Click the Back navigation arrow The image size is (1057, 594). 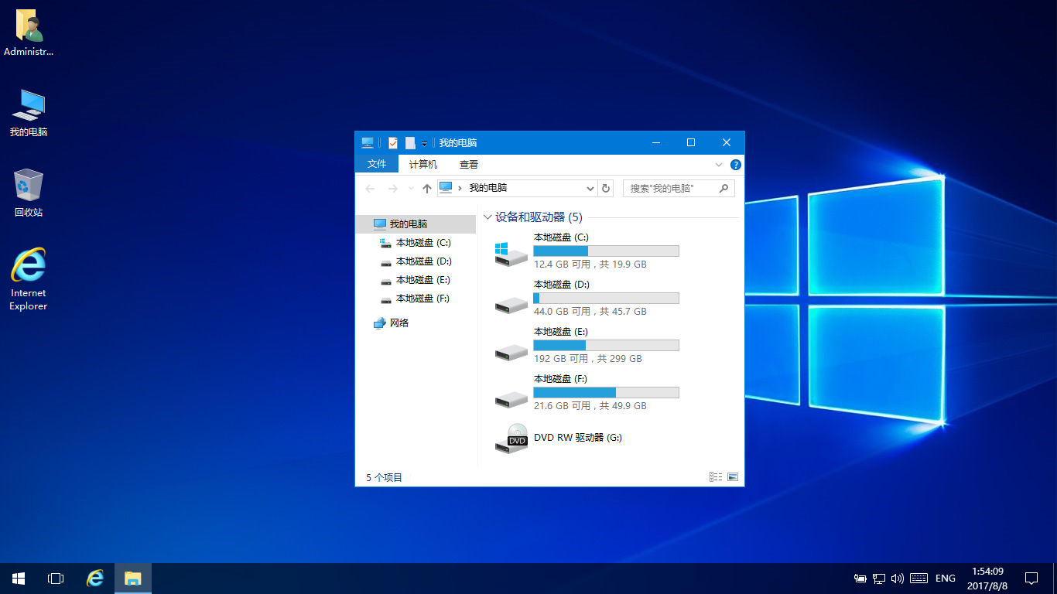click(x=370, y=188)
